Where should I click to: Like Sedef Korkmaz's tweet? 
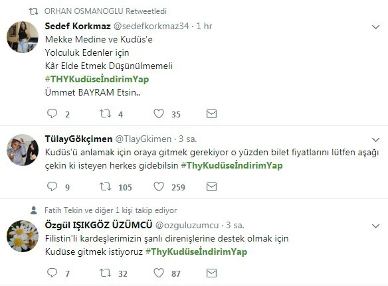point(159,113)
